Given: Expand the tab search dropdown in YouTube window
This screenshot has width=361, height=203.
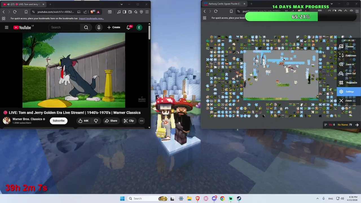Looking at the screenshot, I should tap(122, 4).
